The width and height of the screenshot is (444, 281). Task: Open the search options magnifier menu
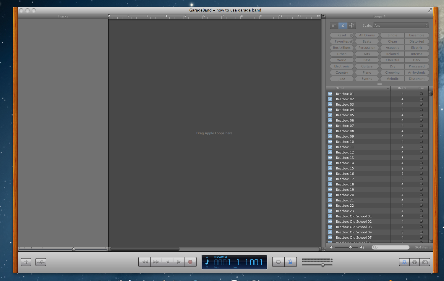(x=375, y=247)
